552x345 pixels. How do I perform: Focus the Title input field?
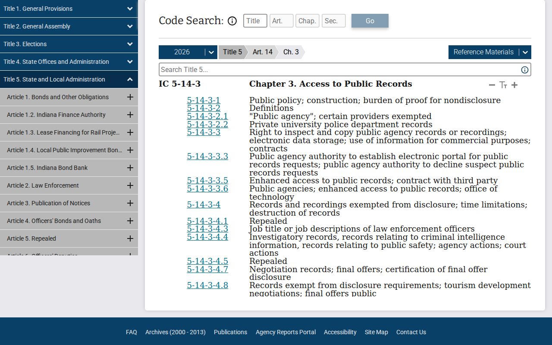[x=255, y=21]
